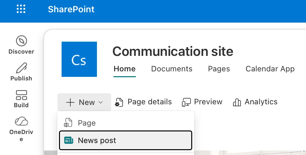Open Build in the left rail

tap(21, 99)
